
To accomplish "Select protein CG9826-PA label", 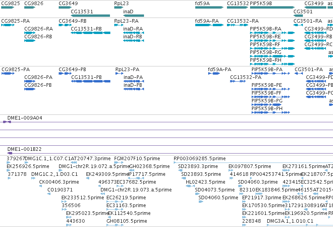I will click(38, 77).
